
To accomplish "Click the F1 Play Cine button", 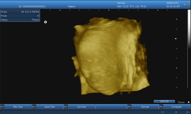I will (x=16, y=107).
